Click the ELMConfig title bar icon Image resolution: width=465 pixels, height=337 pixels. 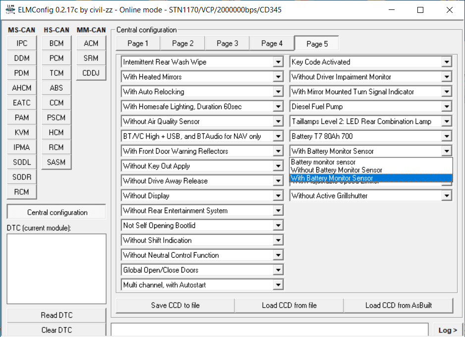(9, 9)
